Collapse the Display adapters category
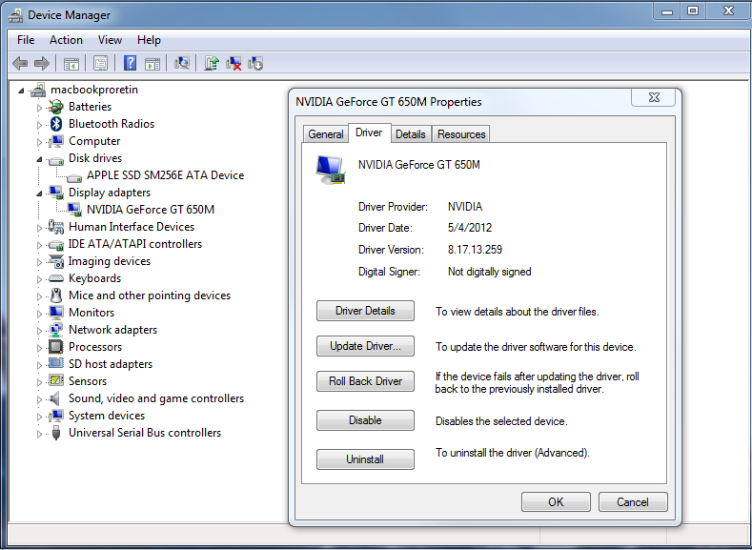This screenshot has height=550, width=752. click(39, 194)
